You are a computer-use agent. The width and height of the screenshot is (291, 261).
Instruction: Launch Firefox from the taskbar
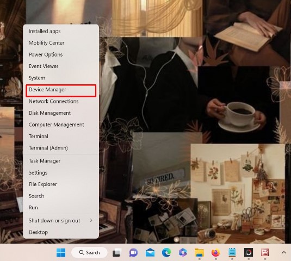click(x=215, y=252)
